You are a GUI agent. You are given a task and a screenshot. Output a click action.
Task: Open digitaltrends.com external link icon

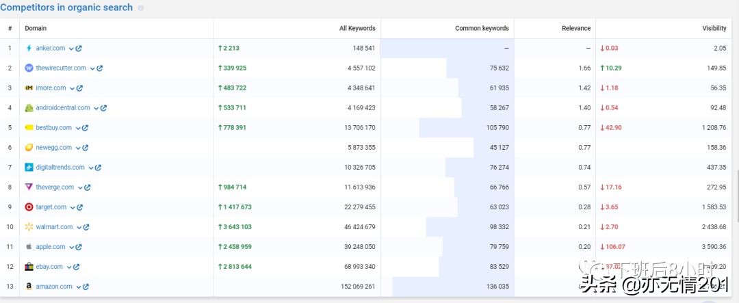98,168
